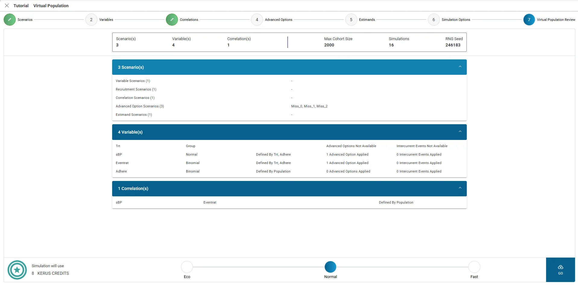Select the Eco simulation speed option
This screenshot has width=578, height=285.
coord(187,267)
